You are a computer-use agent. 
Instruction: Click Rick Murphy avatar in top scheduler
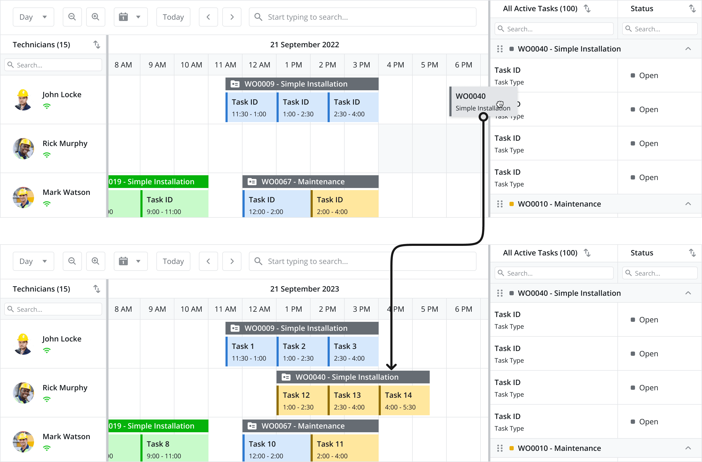[23, 148]
